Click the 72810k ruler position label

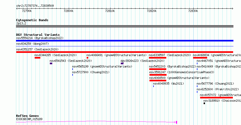[110, 11]
